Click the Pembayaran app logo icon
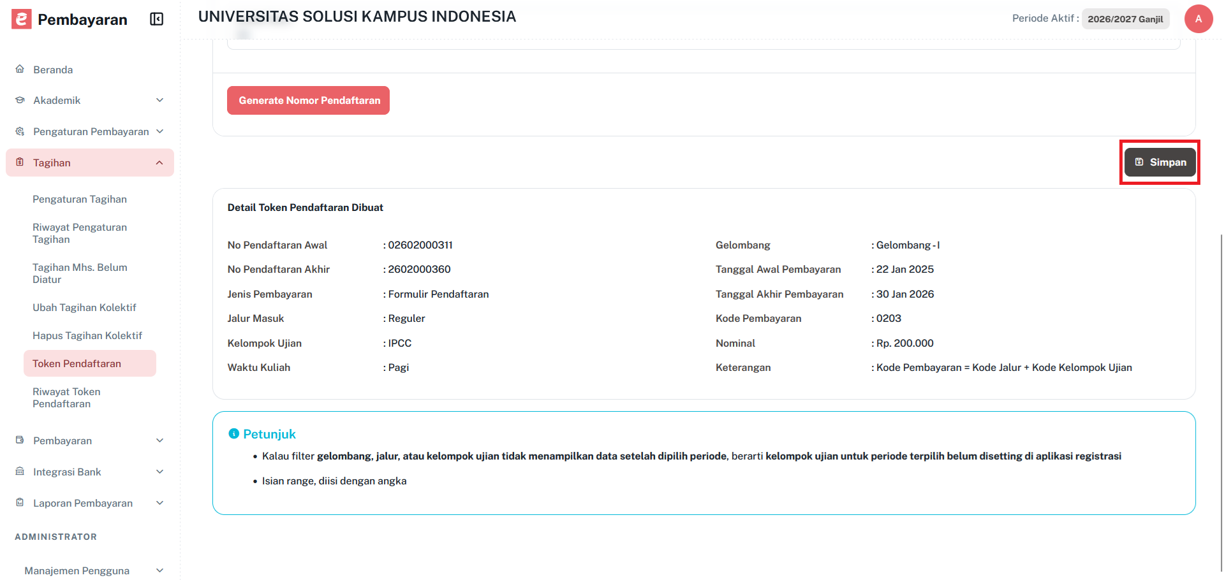1224x580 pixels. click(22, 19)
